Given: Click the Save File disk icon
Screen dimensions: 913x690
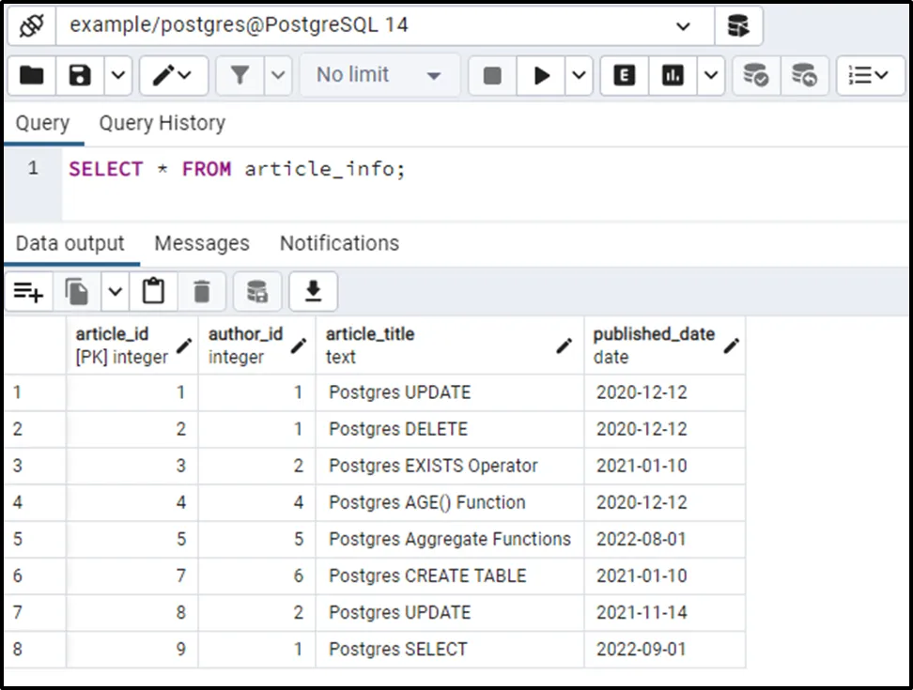Looking at the screenshot, I should (x=78, y=76).
